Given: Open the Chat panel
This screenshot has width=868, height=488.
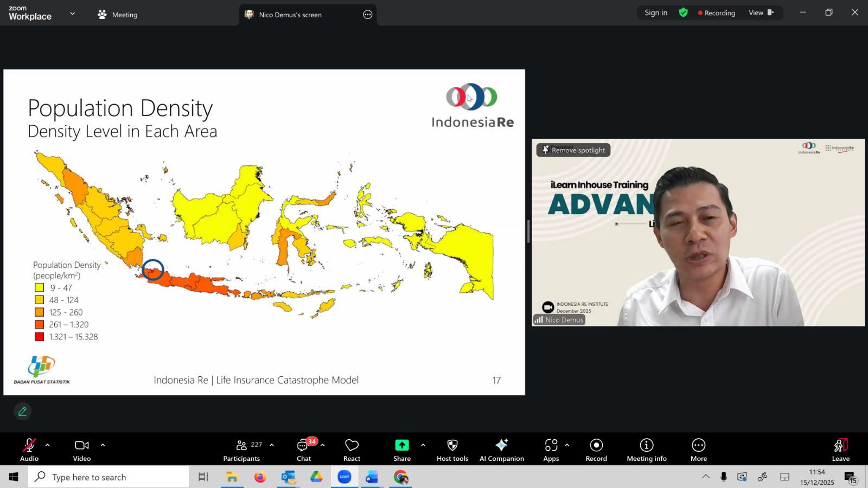Looking at the screenshot, I should click(304, 450).
